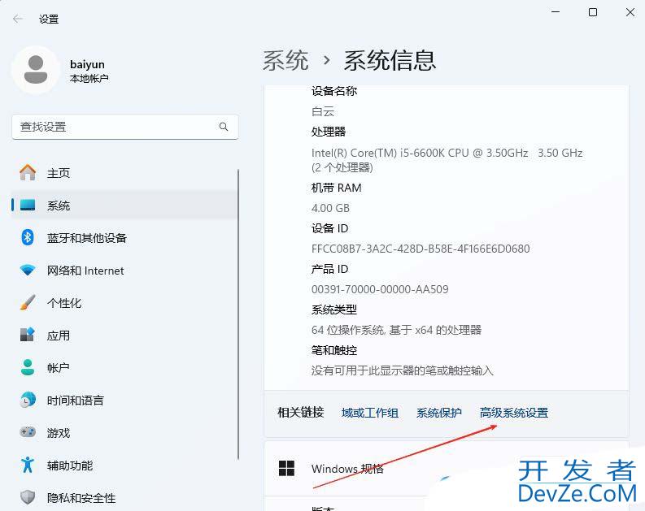Click the 处理器 label
Image resolution: width=645 pixels, height=511 pixels.
pyautogui.click(x=329, y=132)
